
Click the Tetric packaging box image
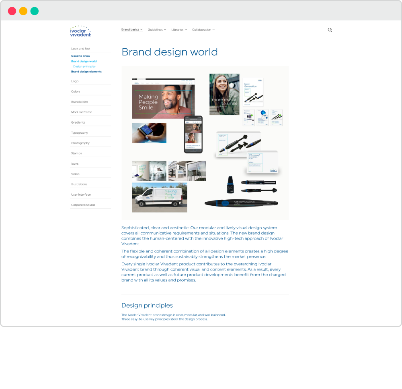pos(238,144)
